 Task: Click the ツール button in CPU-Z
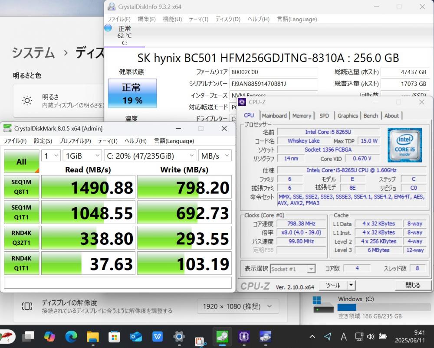(x=333, y=285)
